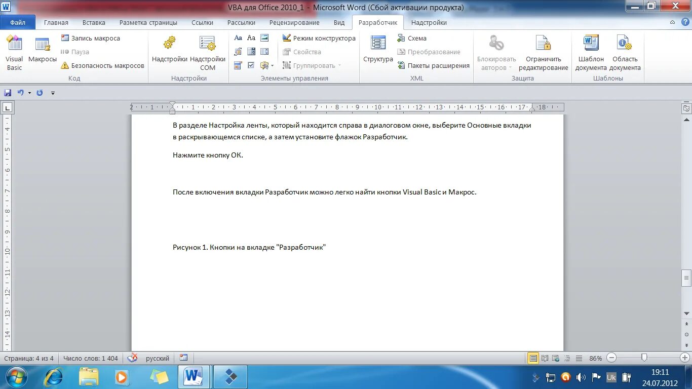Collapse the ribbon with the chevron
This screenshot has height=389, width=692.
click(x=672, y=22)
